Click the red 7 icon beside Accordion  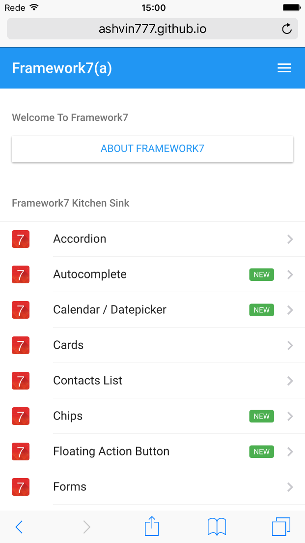21,239
